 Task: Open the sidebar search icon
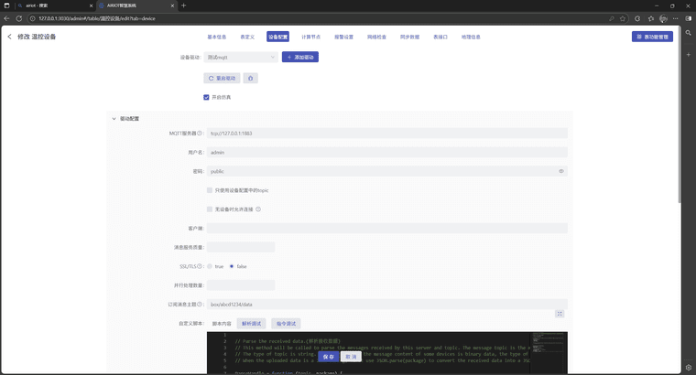point(689,33)
